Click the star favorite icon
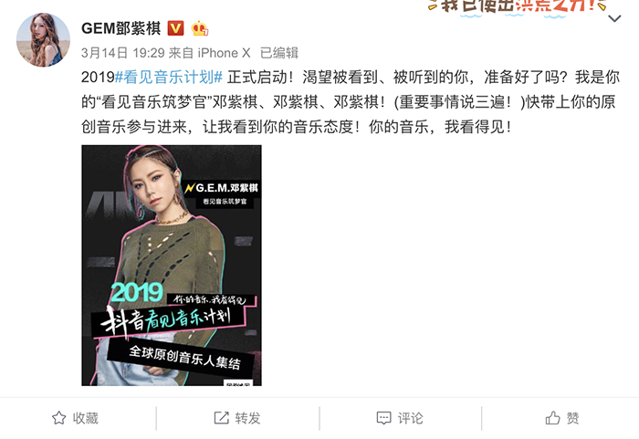 [58, 418]
